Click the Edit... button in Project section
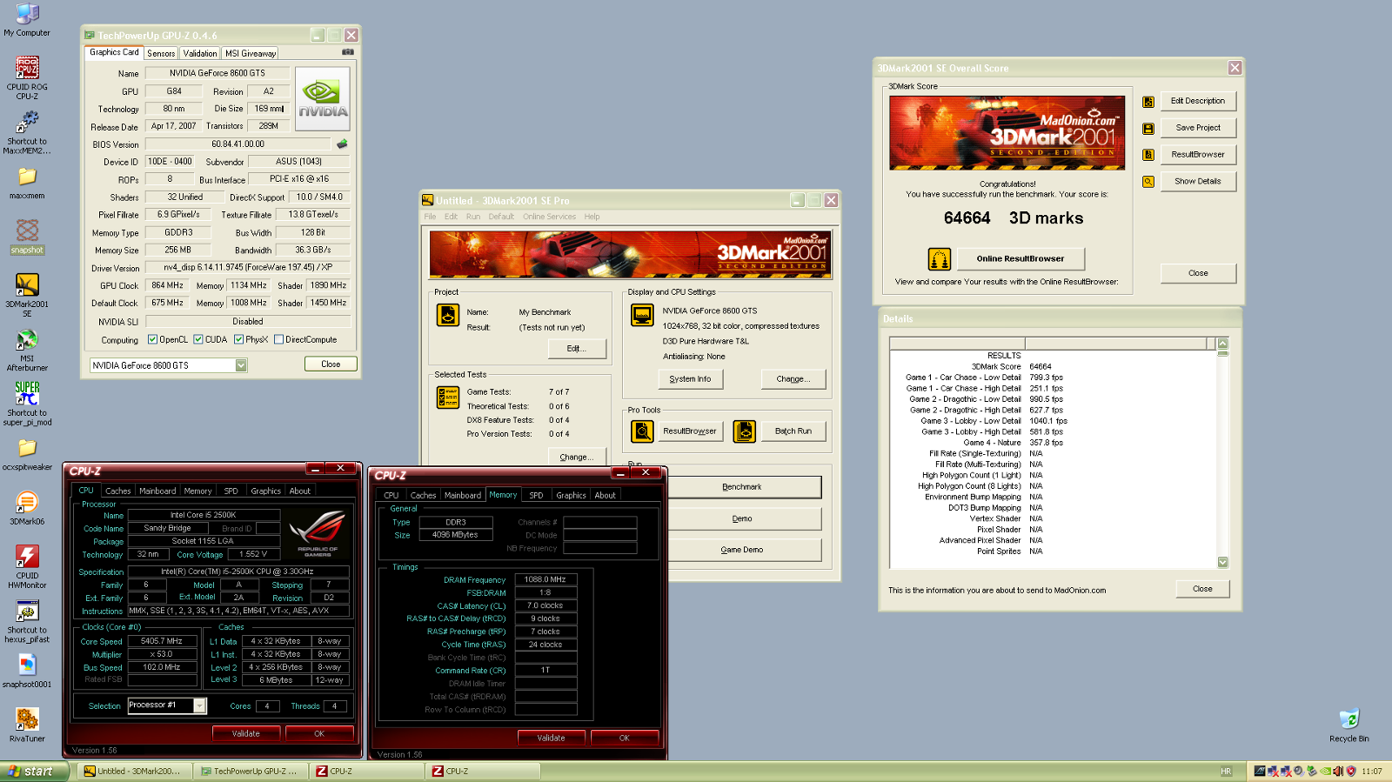 (577, 349)
